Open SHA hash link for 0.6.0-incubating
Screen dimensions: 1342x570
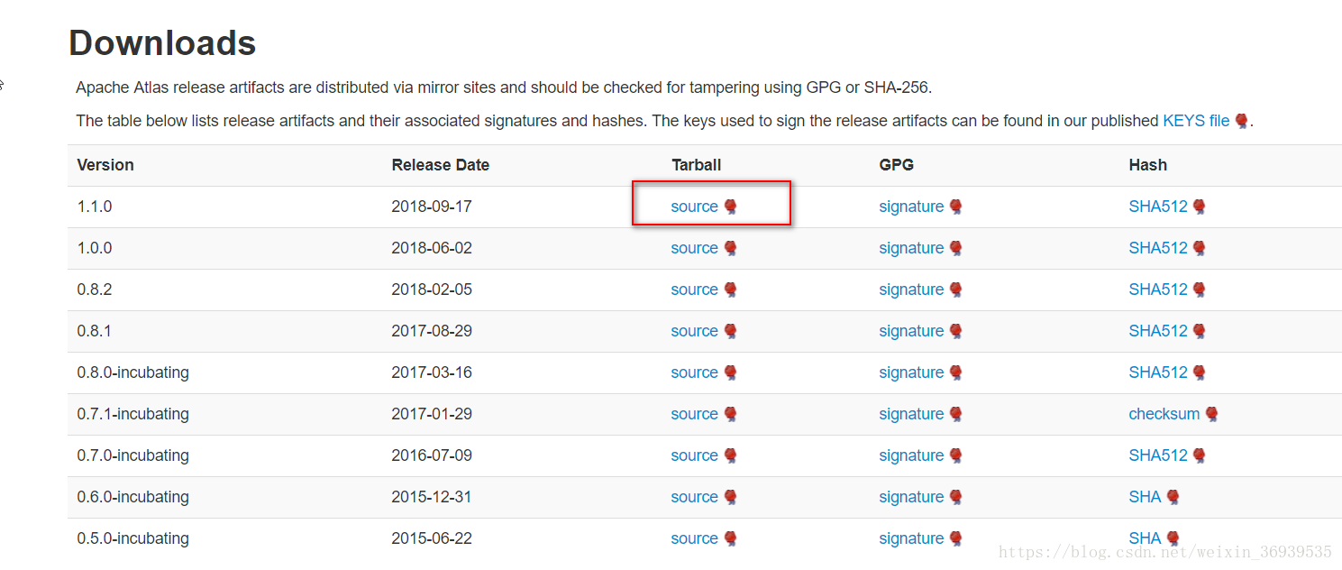1145,497
